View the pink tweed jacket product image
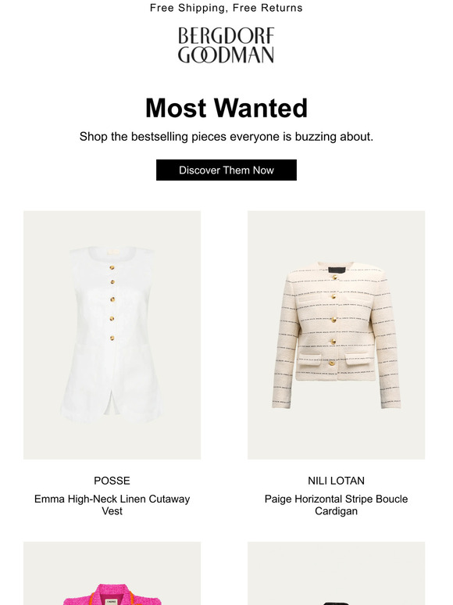The image size is (453, 605). [112, 574]
